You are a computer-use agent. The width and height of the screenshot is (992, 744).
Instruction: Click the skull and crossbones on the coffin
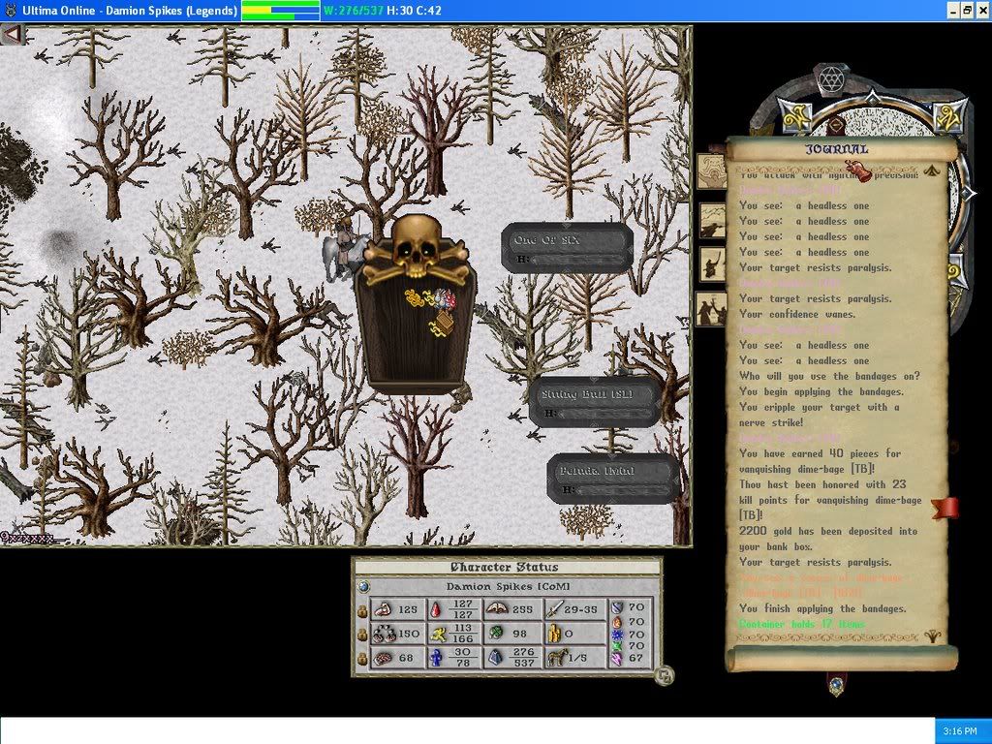[x=415, y=248]
